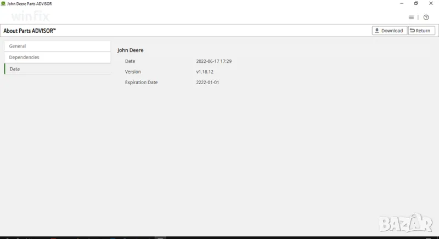Click the John Deere heading

[x=130, y=50]
